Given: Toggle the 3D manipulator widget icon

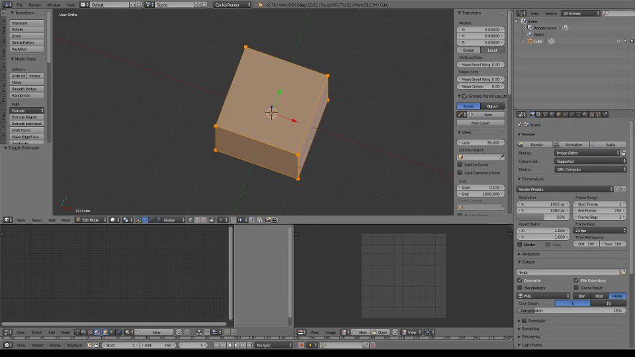Looking at the screenshot, I should tap(138, 219).
